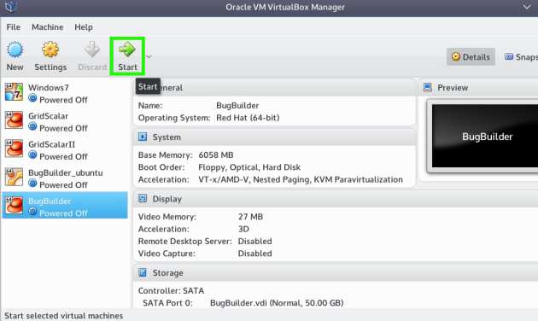Screen dimensions: 538x321
Task: Click the Powered Off state icon under GridScalar
Action: coord(32,127)
